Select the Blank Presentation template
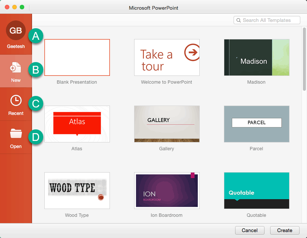 77,57
